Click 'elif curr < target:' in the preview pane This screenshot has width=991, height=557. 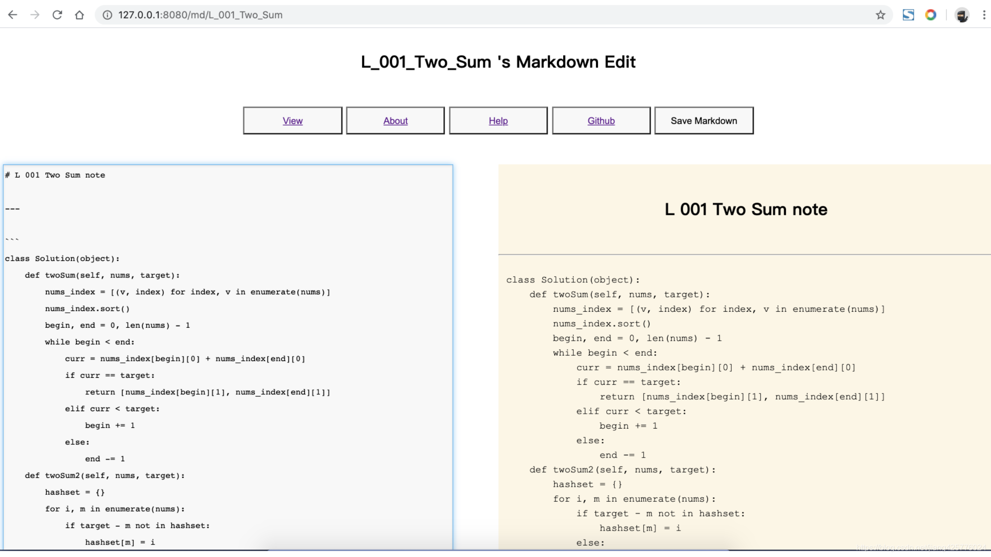point(631,411)
